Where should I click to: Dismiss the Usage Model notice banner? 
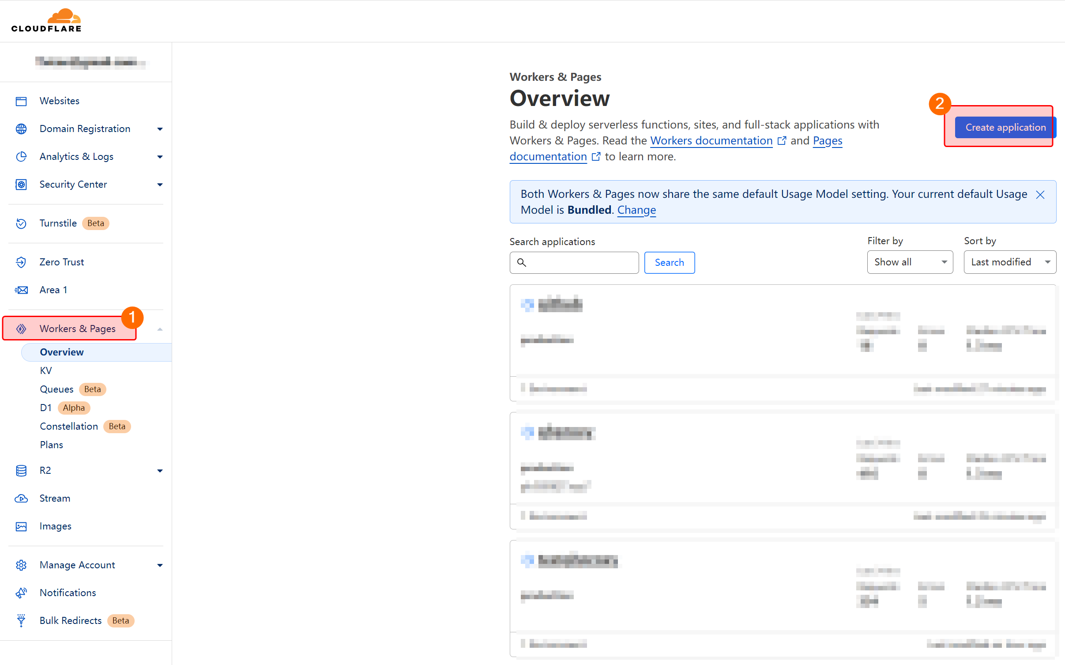pyautogui.click(x=1040, y=195)
